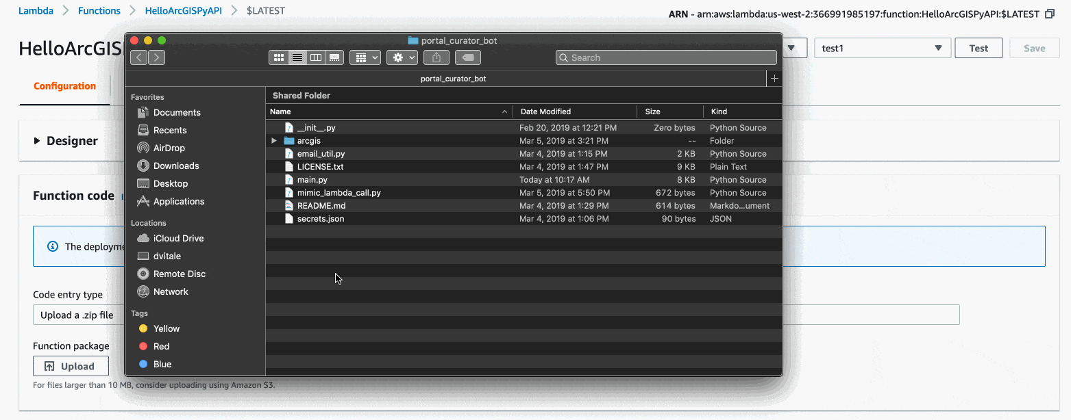Click the Upload function package button
The height and width of the screenshot is (420, 1071).
click(71, 366)
